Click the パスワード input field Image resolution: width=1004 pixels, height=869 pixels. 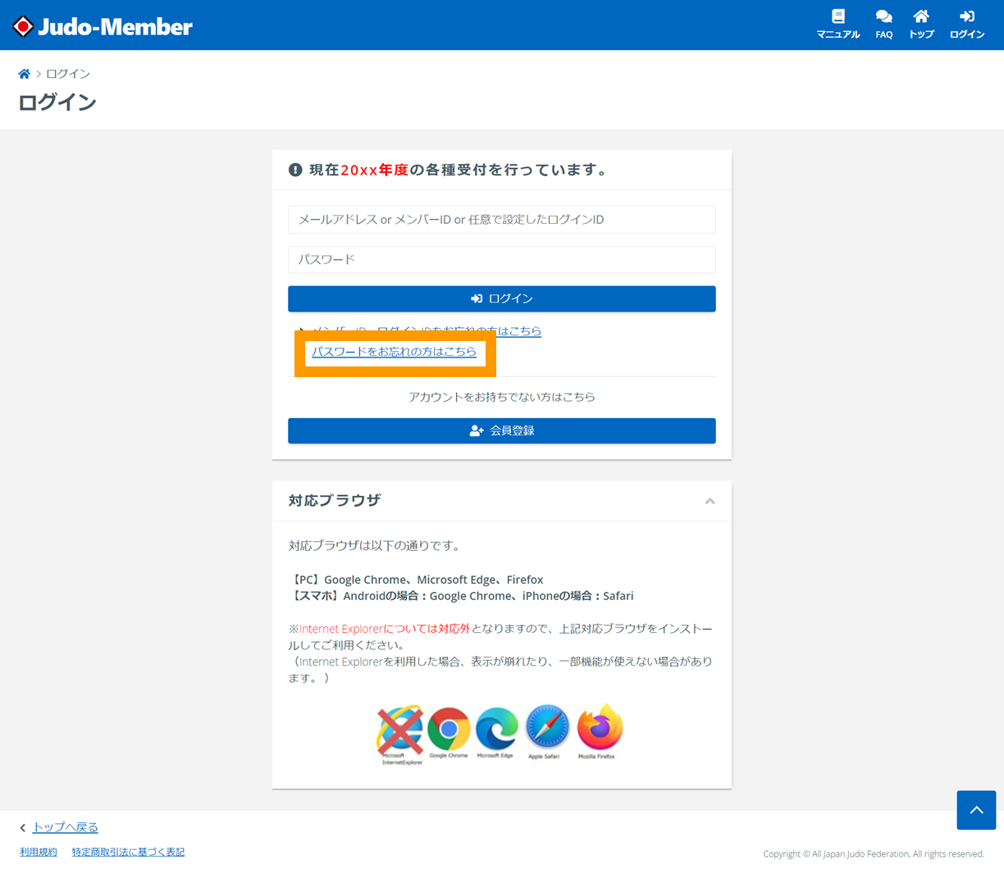tap(501, 257)
